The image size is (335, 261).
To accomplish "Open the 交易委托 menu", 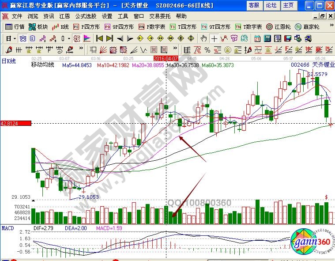I will pyautogui.click(x=160, y=16).
